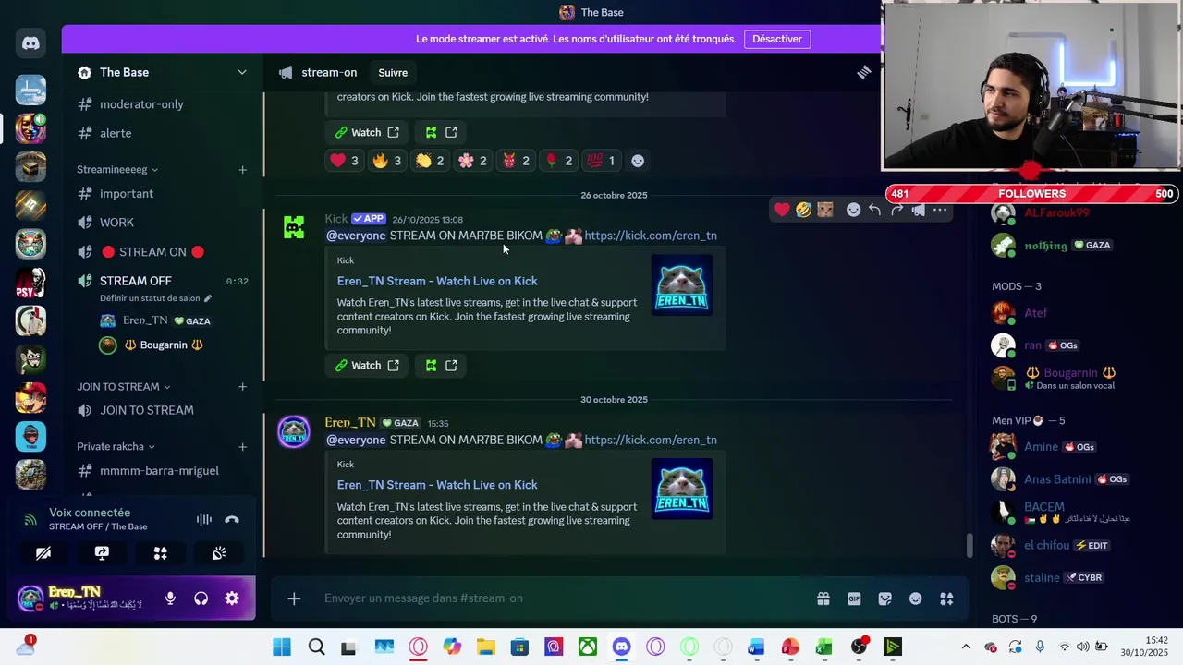Open 'Eren_TN Stream - Watch Live on Kick' title, Kick APP message
This screenshot has width=1183, height=665.
coord(437,281)
